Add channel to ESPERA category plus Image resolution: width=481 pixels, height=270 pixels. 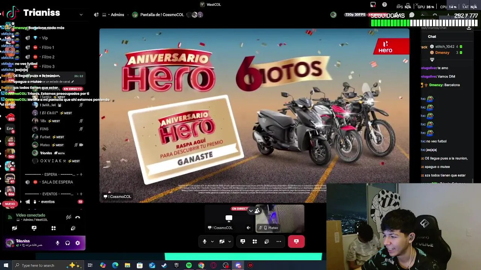(81, 174)
